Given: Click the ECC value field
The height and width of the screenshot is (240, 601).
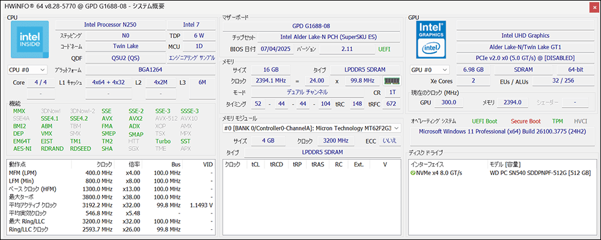Looking at the screenshot, I should pyautogui.click(x=391, y=140).
